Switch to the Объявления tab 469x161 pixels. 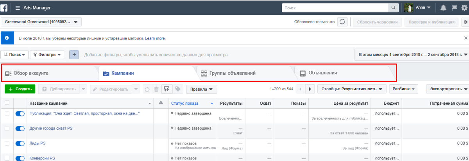pyautogui.click(x=343, y=73)
